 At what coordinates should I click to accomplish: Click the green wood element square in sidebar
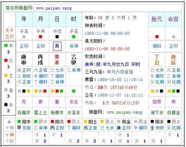point(6,45)
